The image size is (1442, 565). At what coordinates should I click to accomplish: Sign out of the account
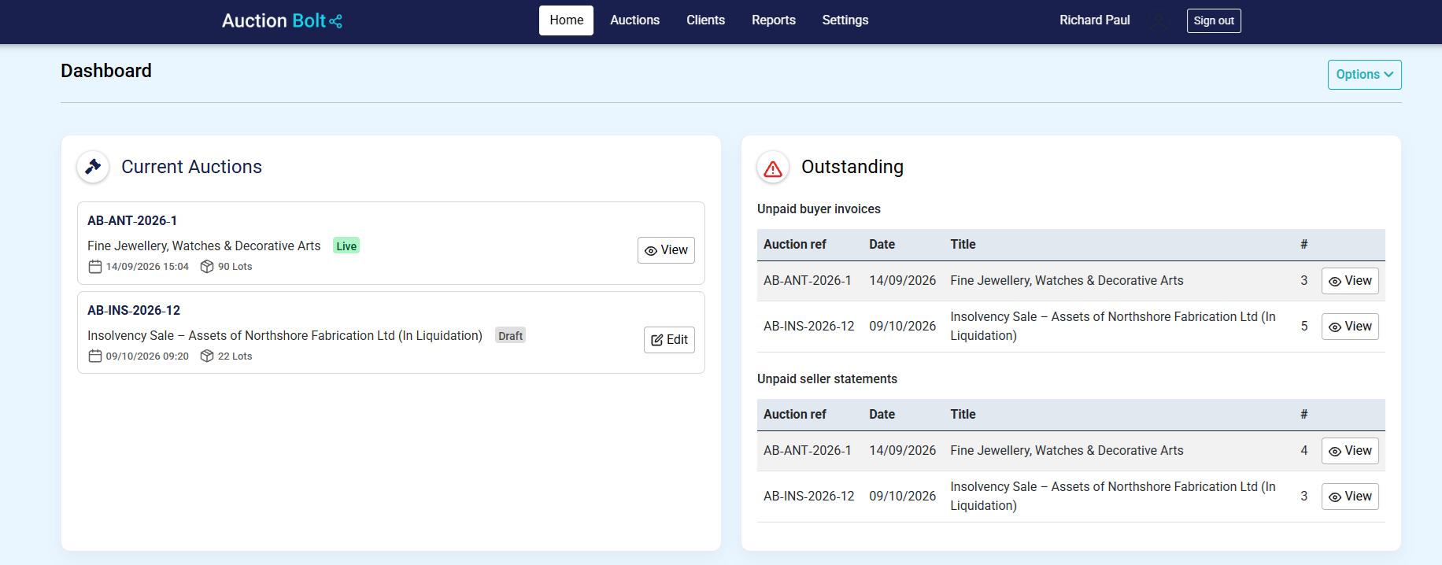1214,21
